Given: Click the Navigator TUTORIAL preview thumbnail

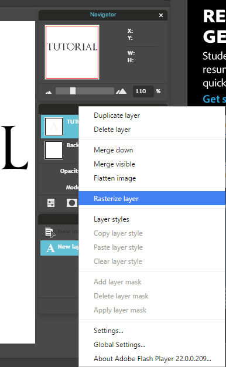Looking at the screenshot, I should tap(72, 52).
